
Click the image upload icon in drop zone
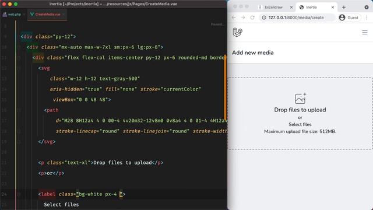300,99
